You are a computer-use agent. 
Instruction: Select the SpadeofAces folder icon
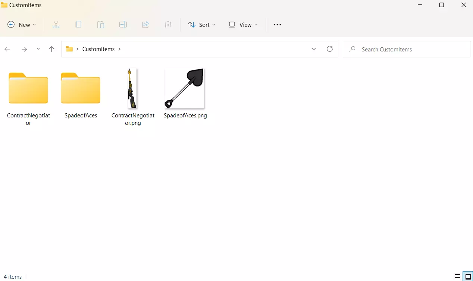click(x=81, y=88)
